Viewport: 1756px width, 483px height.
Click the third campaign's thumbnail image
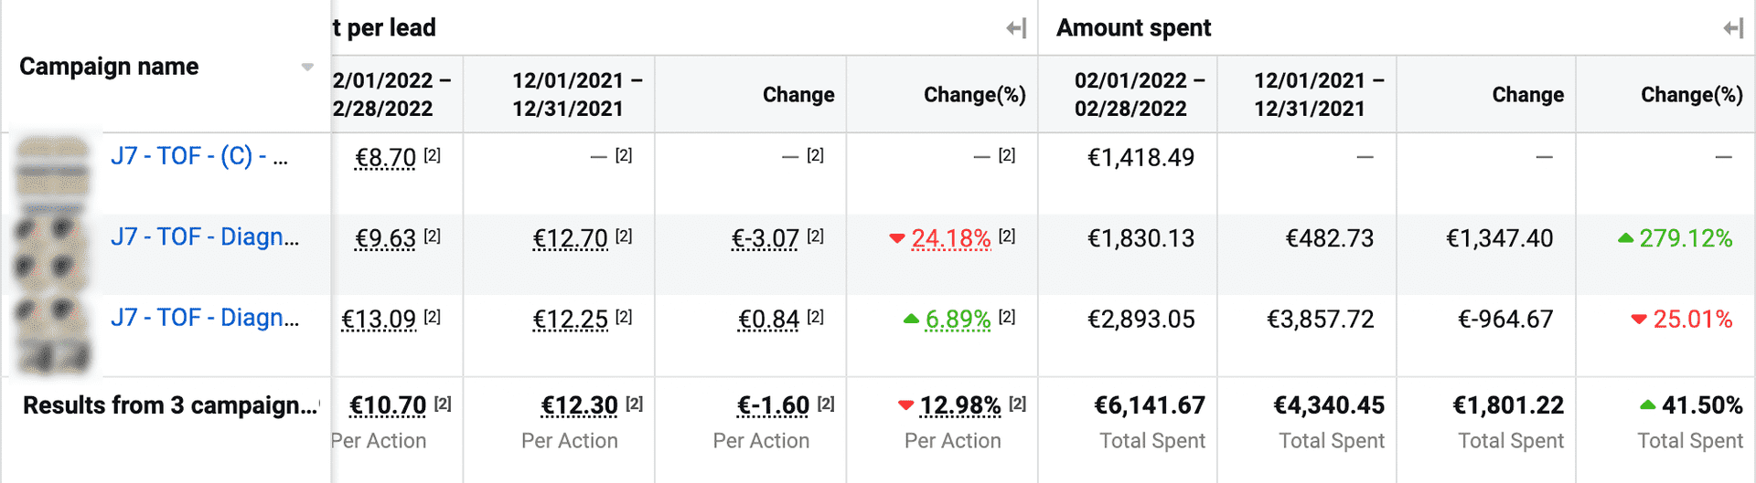click(x=54, y=332)
